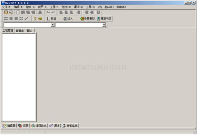This screenshot has width=197, height=135.
Task: Open the 工程[P] menu
Action: [x=54, y=7]
